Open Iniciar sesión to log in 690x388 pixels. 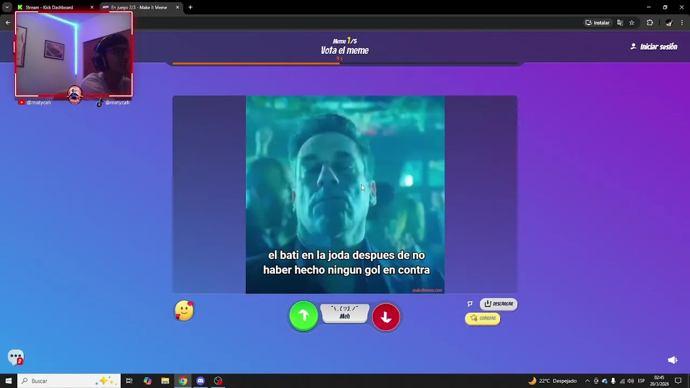654,47
